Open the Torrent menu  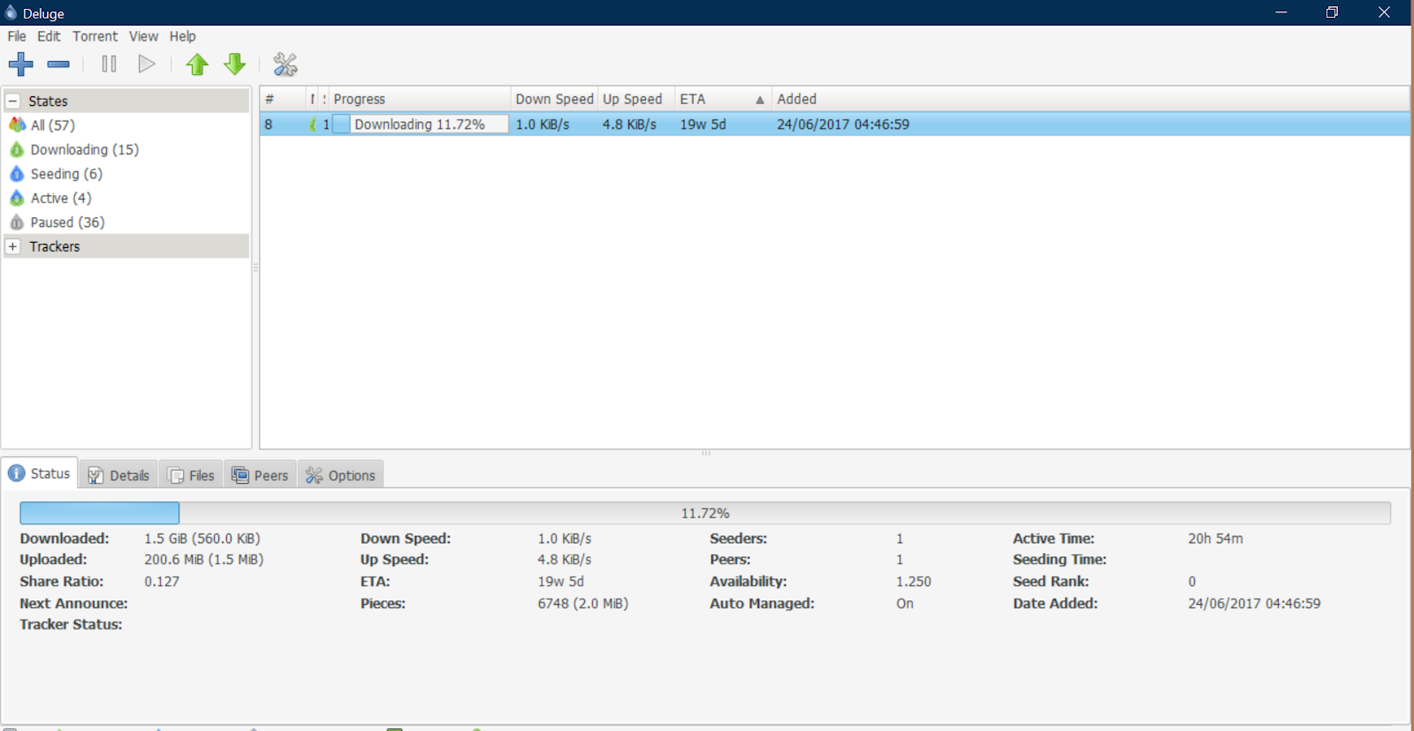(95, 36)
